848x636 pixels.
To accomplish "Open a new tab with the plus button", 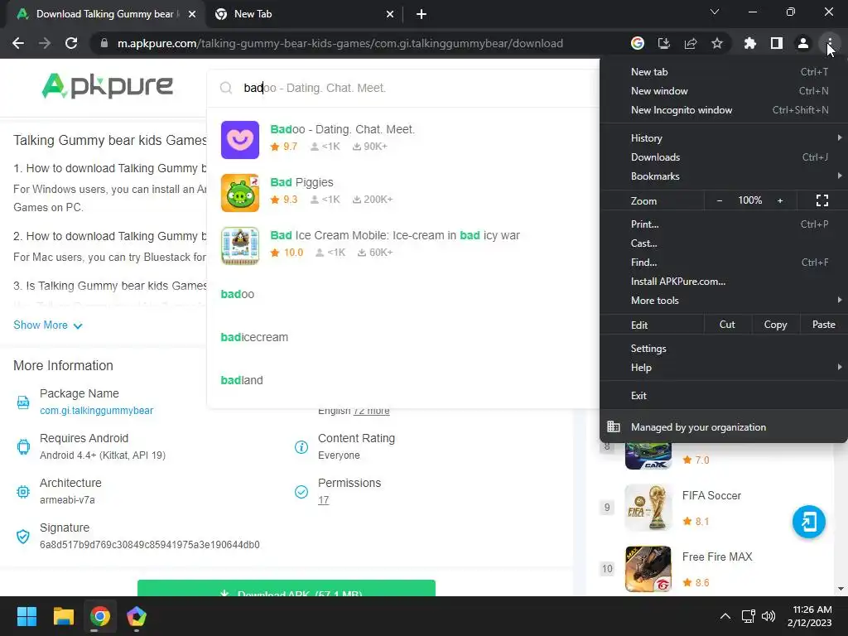I will 422,14.
